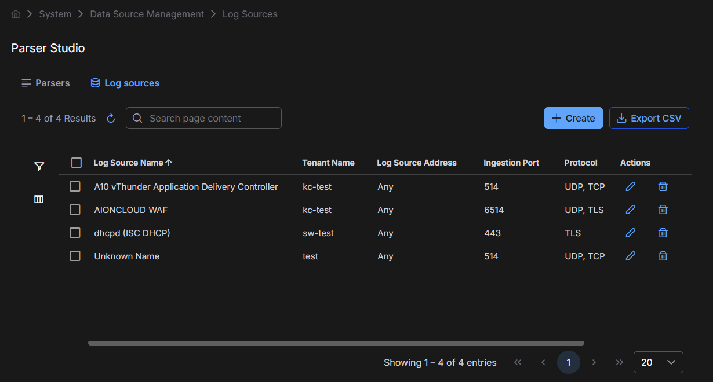Click the Create button

(573, 118)
